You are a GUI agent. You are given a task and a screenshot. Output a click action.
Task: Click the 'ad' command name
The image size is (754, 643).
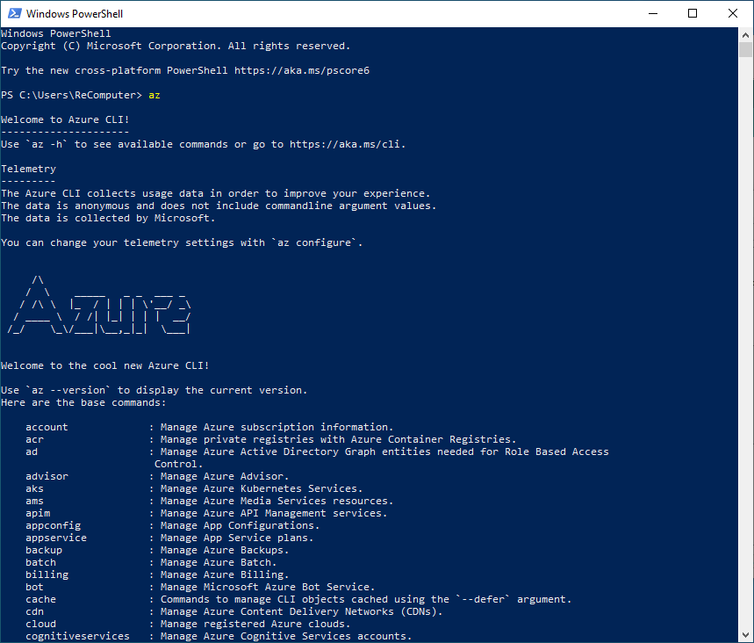pos(32,452)
